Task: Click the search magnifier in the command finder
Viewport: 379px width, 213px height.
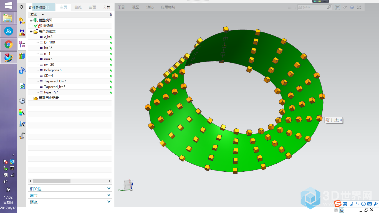Action: point(329,7)
